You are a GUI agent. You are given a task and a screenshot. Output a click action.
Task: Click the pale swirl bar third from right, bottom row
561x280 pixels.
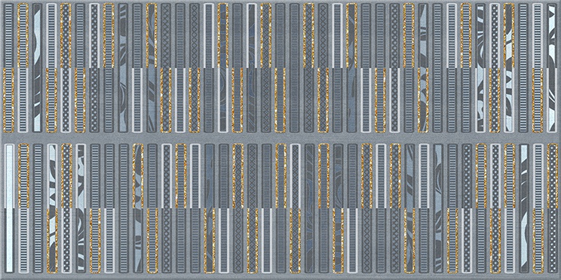523,208
